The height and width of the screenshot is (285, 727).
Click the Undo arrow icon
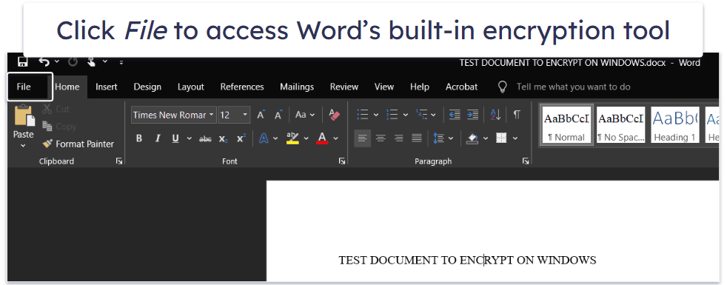44,61
